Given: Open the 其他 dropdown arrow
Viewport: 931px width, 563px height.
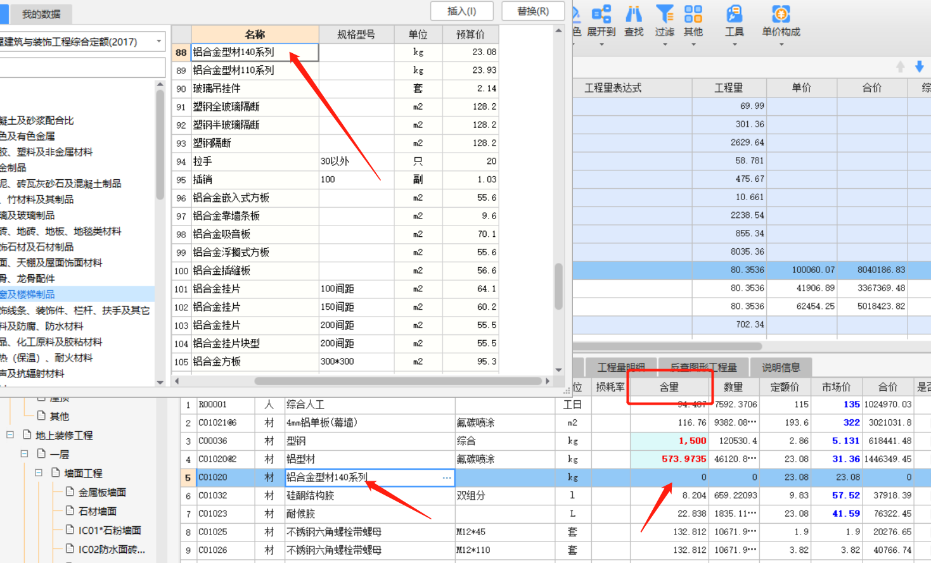Looking at the screenshot, I should point(693,44).
